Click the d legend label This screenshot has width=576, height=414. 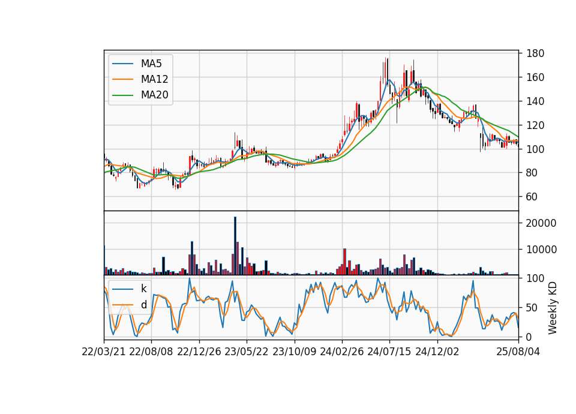pos(143,305)
